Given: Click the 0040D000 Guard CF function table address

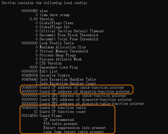Looking at the screenshot, I should [30, 108].
